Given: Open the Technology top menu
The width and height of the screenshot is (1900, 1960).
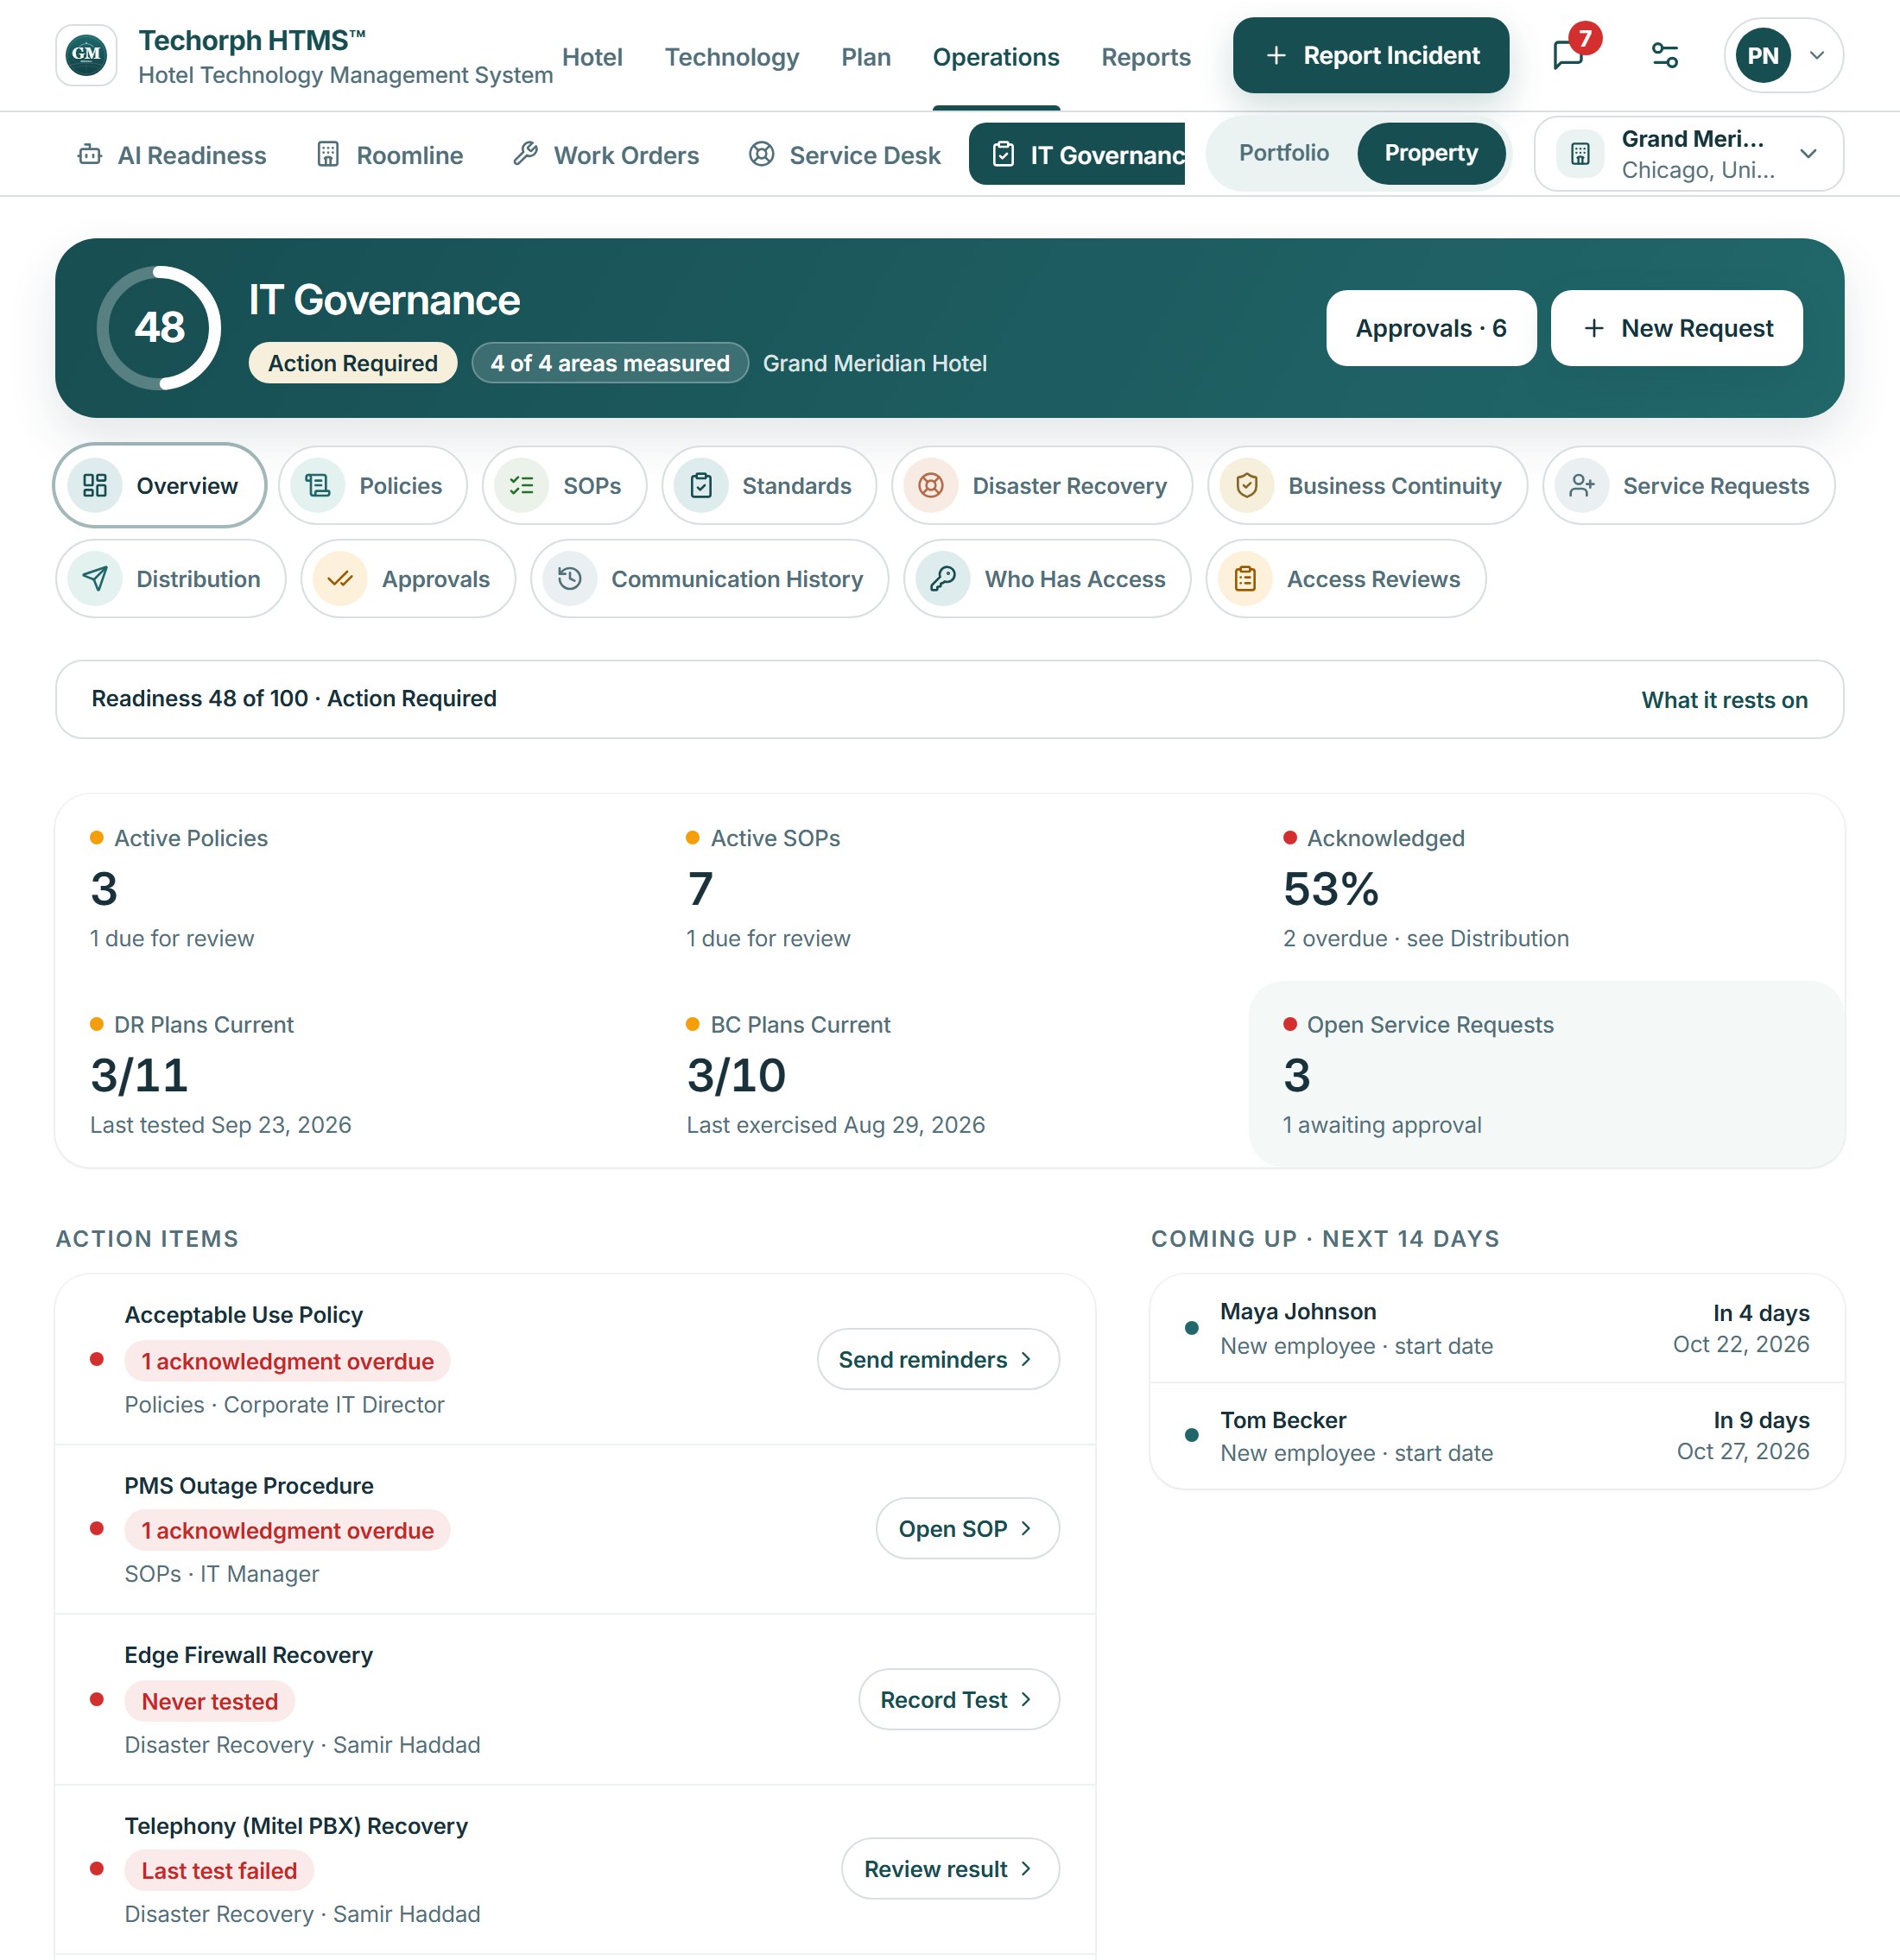Looking at the screenshot, I should coord(732,57).
